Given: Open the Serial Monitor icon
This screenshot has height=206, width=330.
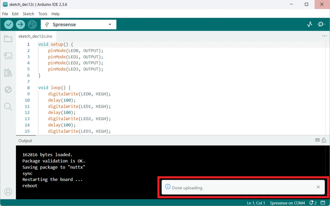Looking at the screenshot, I should coord(321,24).
